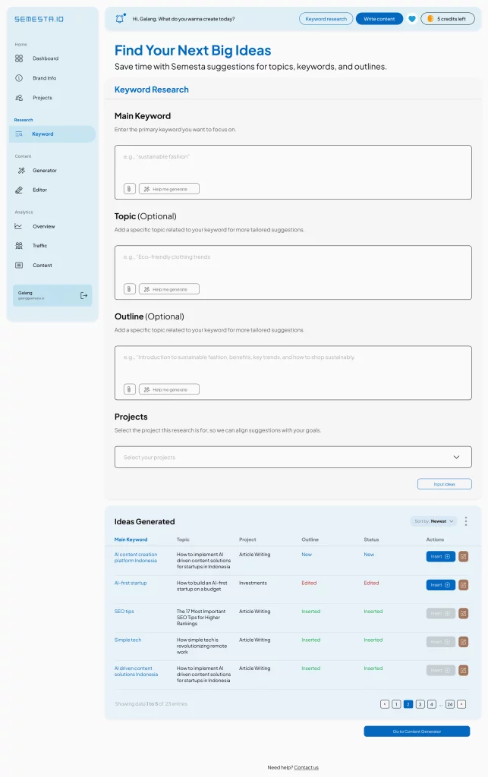Click edit icon for Simple tech row
This screenshot has width=488, height=777.
pos(463,642)
